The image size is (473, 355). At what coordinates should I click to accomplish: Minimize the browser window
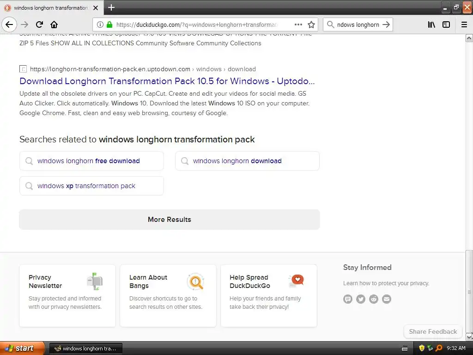click(x=445, y=8)
